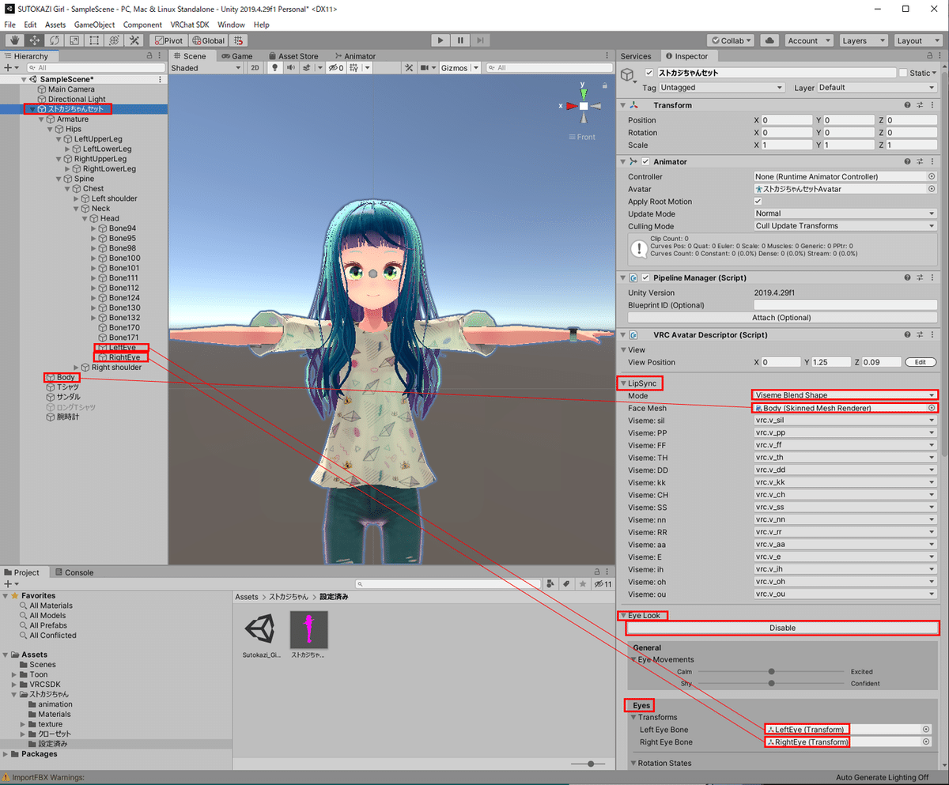Toggle grid snapping icon in toolbar
Image resolution: width=949 pixels, height=785 pixels.
(239, 40)
